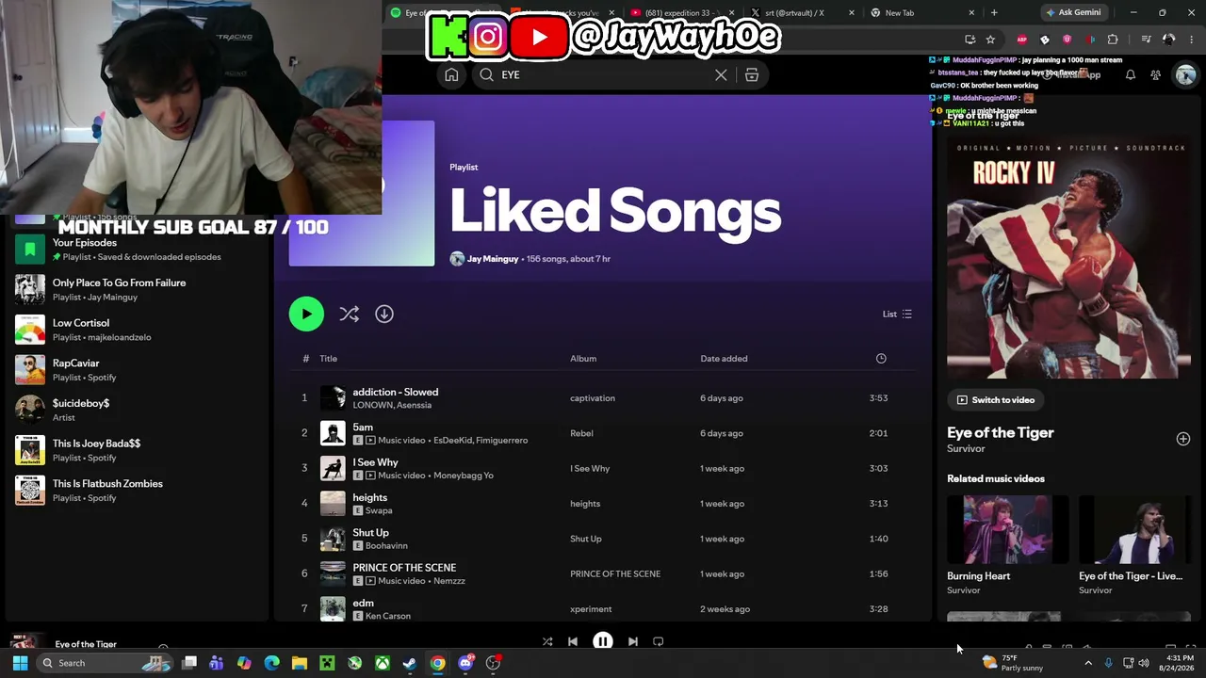Open Spotify profile avatar menu
Image resolution: width=1206 pixels, height=678 pixels.
click(1185, 75)
